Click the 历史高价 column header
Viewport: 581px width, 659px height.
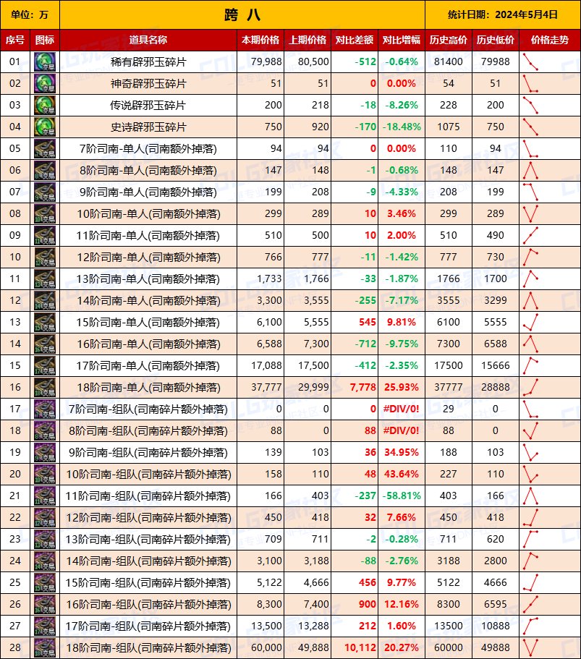[x=448, y=40]
